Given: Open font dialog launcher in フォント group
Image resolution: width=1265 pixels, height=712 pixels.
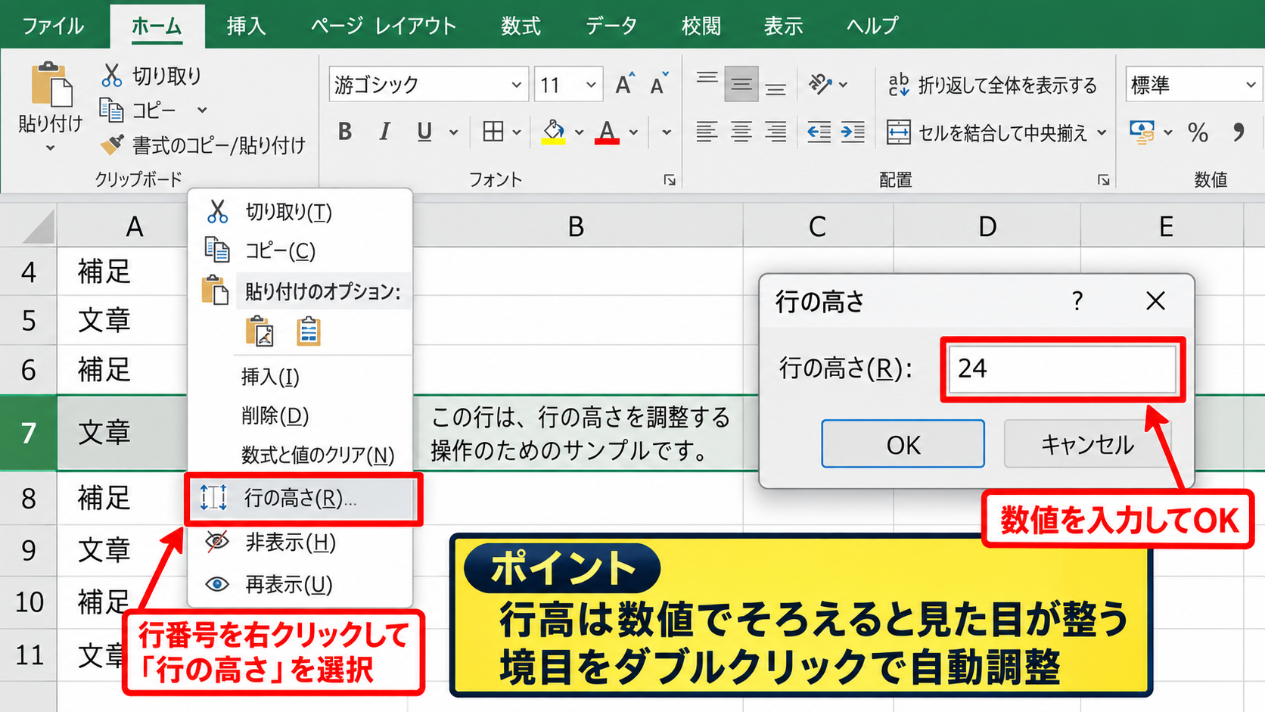Looking at the screenshot, I should click(x=670, y=180).
